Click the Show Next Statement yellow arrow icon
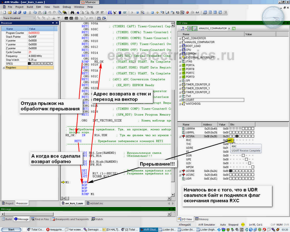 tap(157, 12)
